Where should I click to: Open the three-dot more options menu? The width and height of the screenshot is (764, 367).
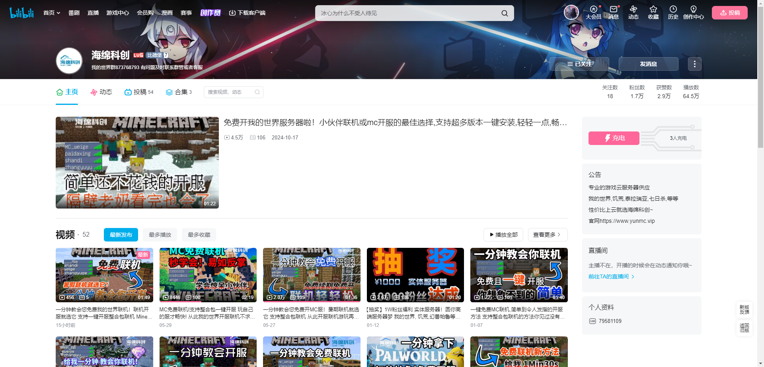point(695,64)
